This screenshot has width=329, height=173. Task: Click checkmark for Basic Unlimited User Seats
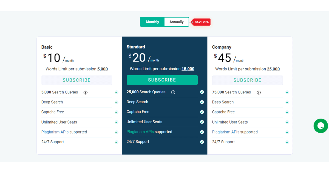pos(117,122)
